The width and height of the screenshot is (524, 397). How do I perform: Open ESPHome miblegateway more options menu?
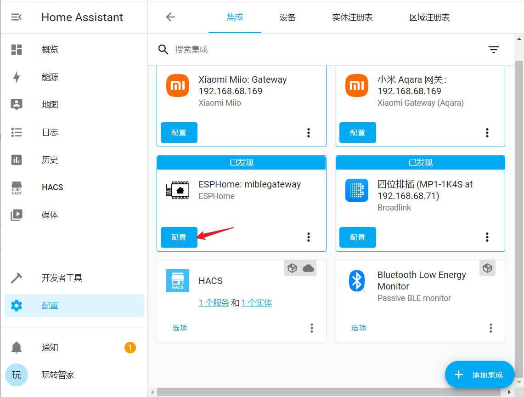[x=309, y=237]
